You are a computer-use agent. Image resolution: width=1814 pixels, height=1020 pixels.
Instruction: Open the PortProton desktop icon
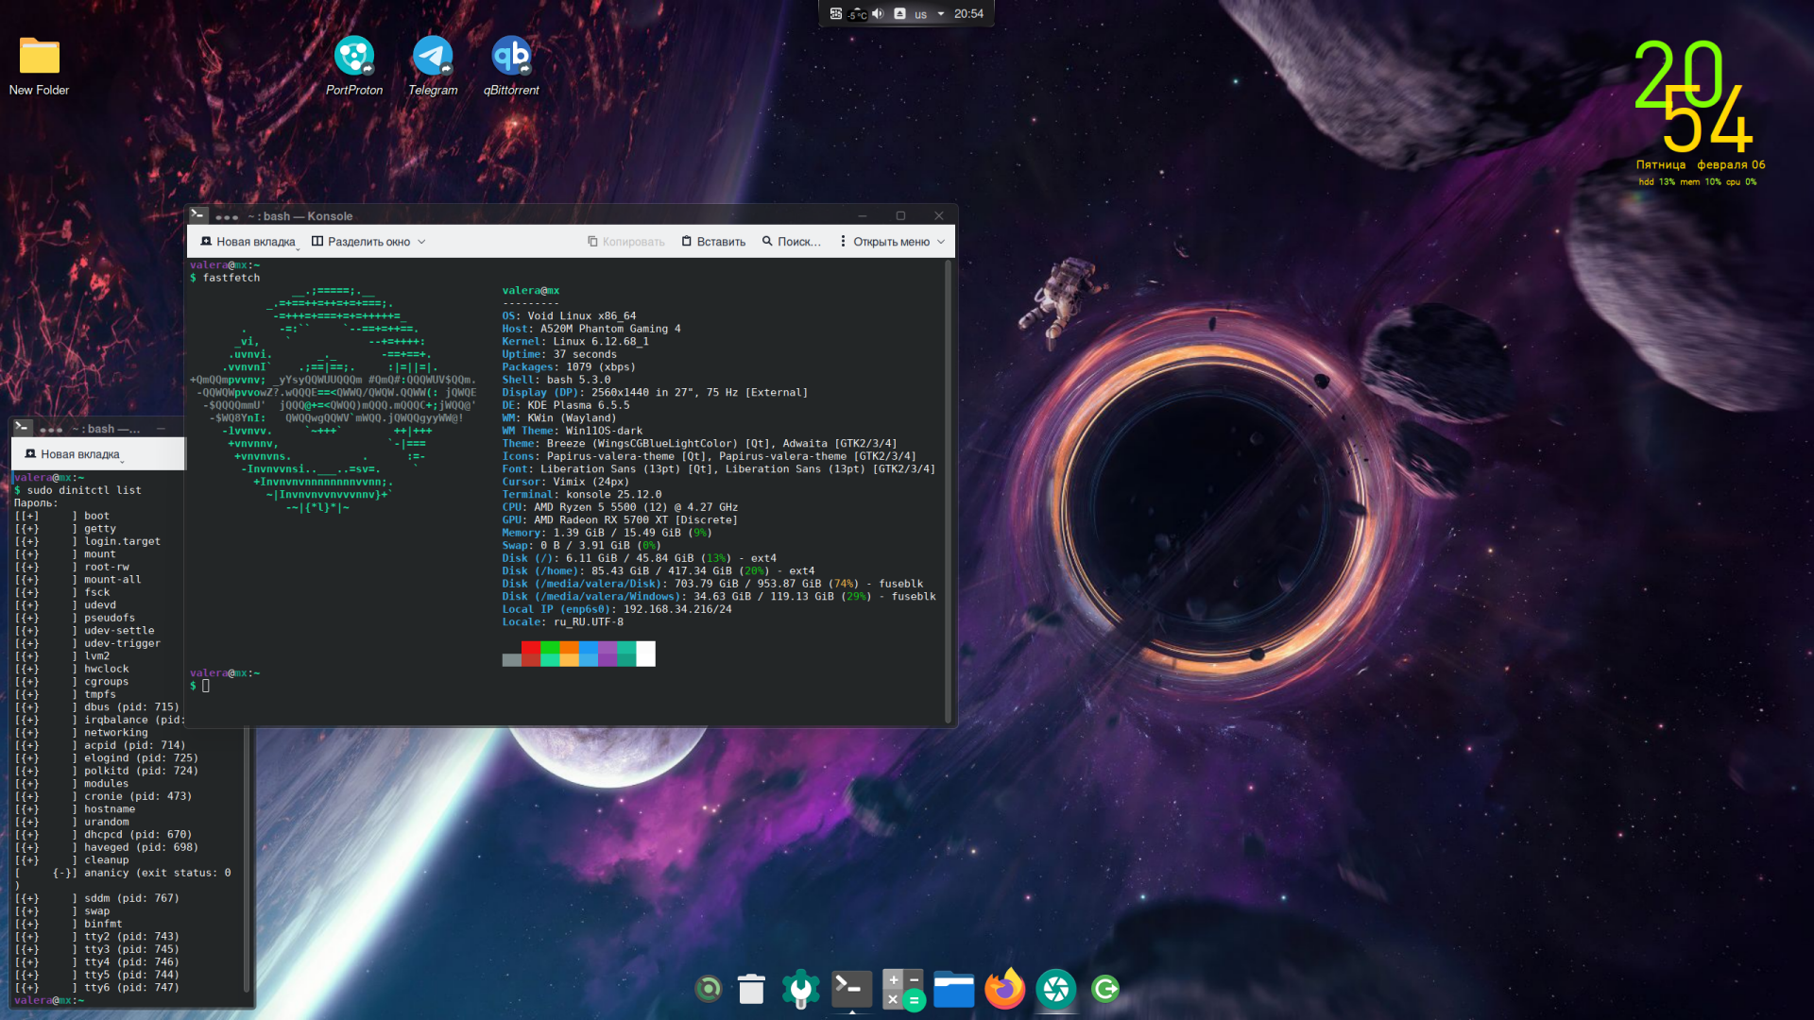pos(354,57)
